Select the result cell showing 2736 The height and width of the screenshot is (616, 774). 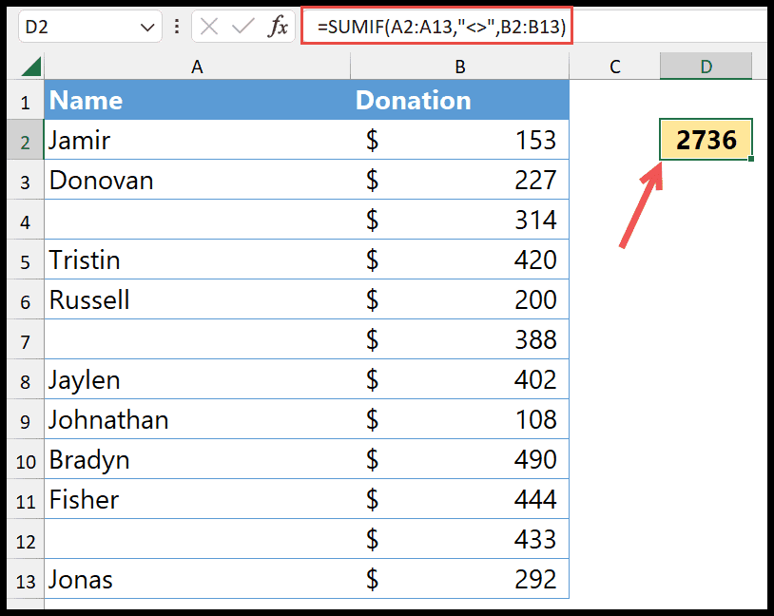click(x=706, y=141)
